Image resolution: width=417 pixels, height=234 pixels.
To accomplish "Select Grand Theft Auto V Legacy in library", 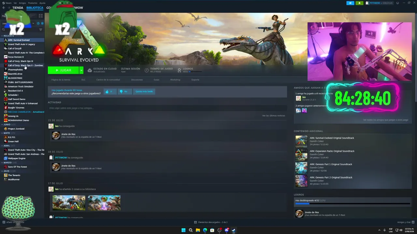I will pos(22,44).
